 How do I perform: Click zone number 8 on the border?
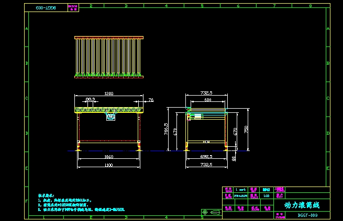pos(310,6)
